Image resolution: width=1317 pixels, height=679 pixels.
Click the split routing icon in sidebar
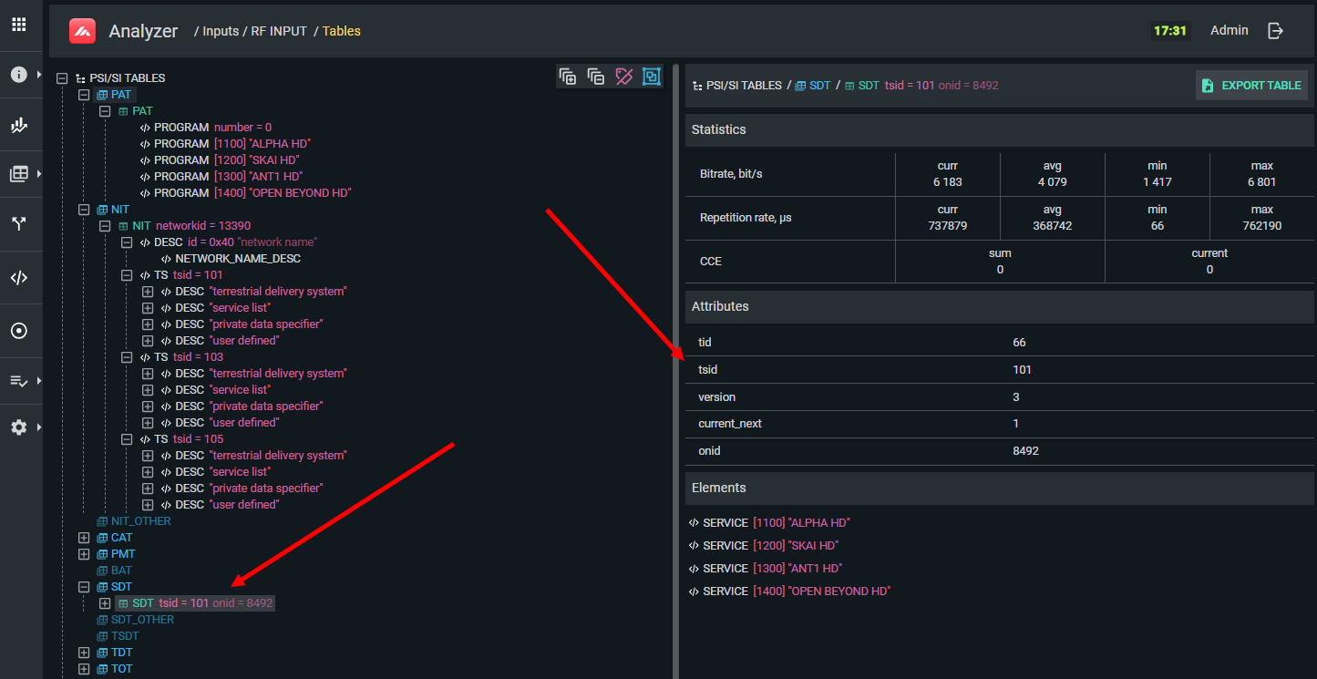[18, 223]
